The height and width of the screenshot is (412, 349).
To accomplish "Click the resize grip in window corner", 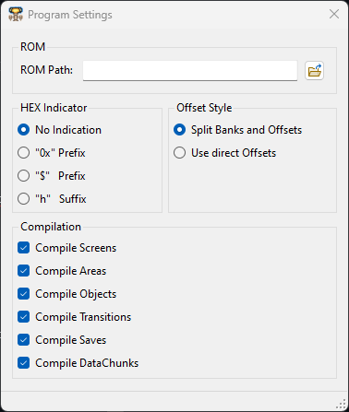I will [341, 404].
